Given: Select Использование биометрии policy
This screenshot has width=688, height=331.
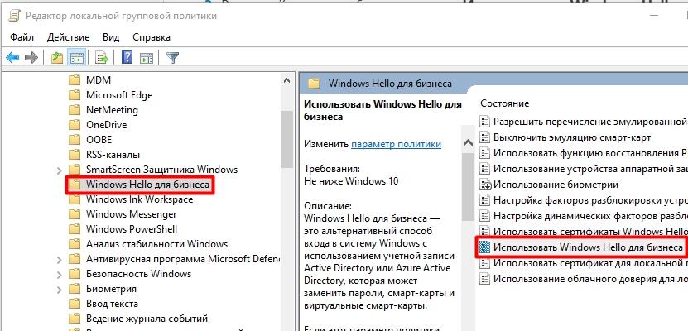Looking at the screenshot, I should (556, 185).
